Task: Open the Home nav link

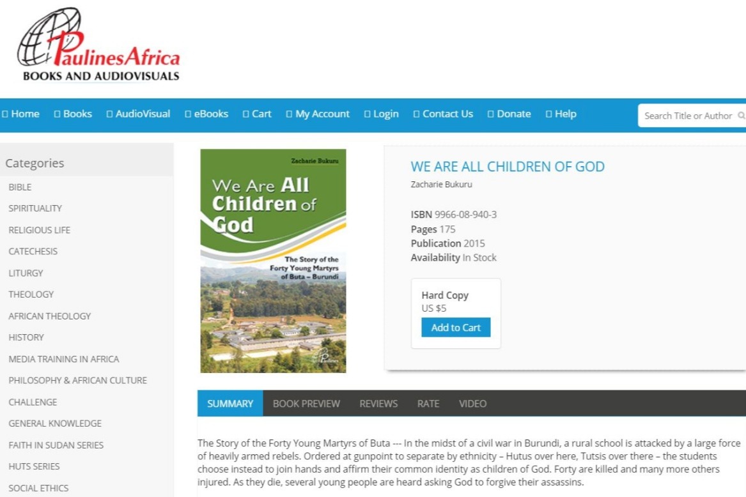Action: [25, 114]
